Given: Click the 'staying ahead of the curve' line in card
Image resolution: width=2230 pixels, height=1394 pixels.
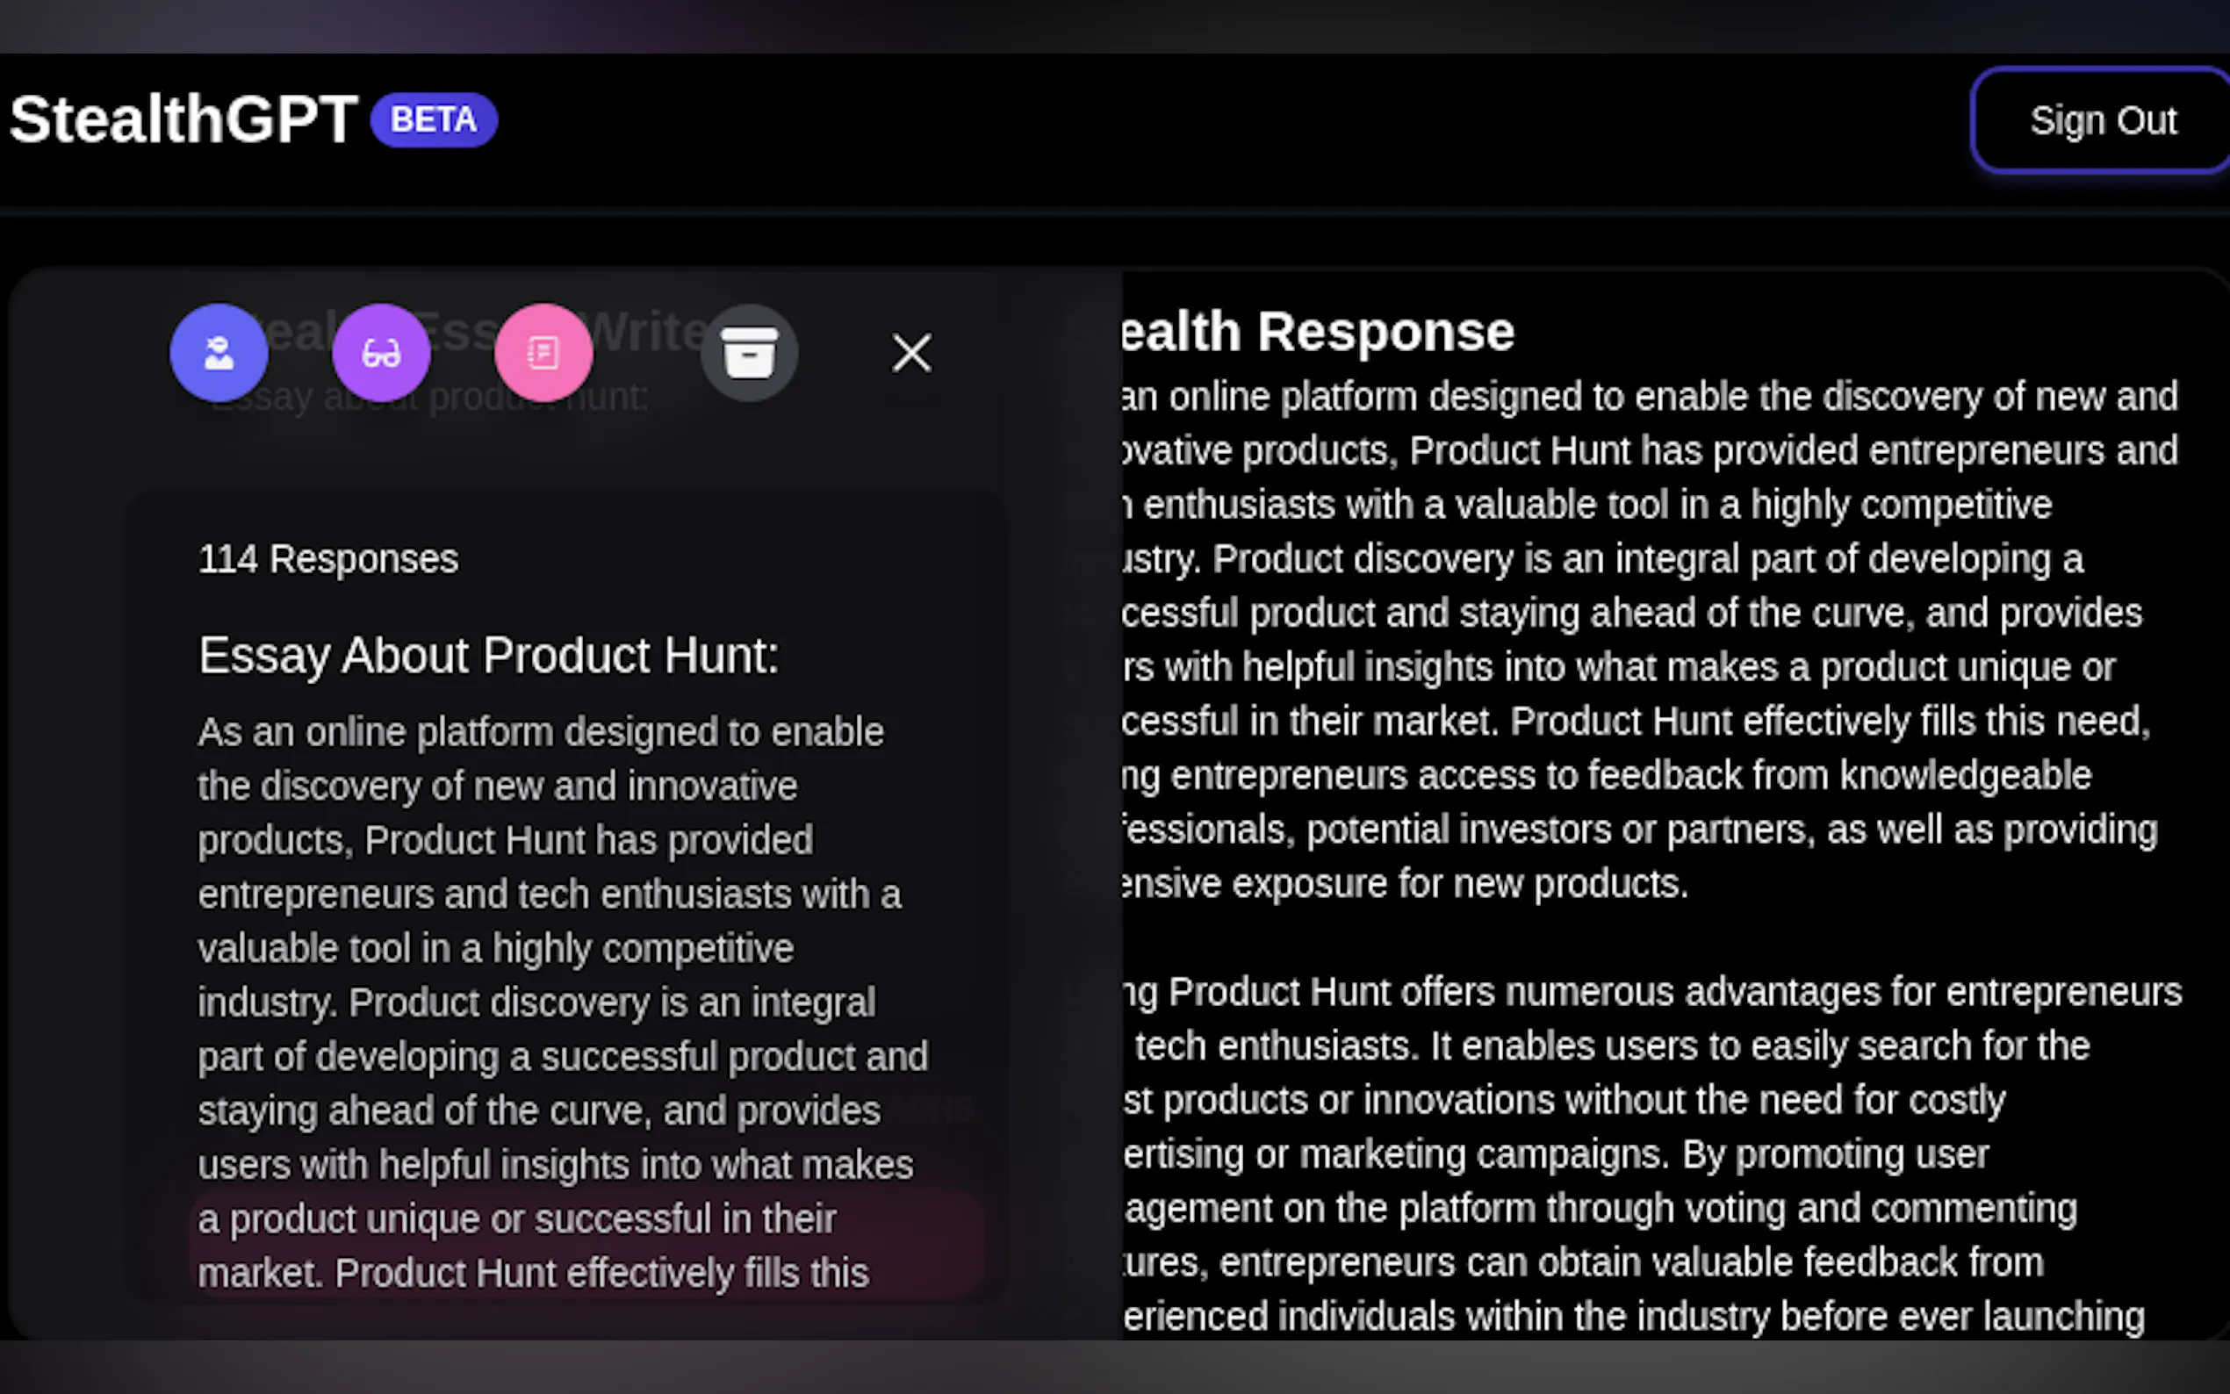Looking at the screenshot, I should [538, 1111].
